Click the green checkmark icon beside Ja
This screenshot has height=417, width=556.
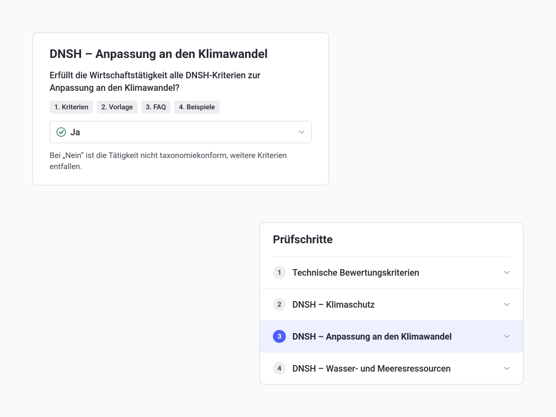pyautogui.click(x=61, y=132)
